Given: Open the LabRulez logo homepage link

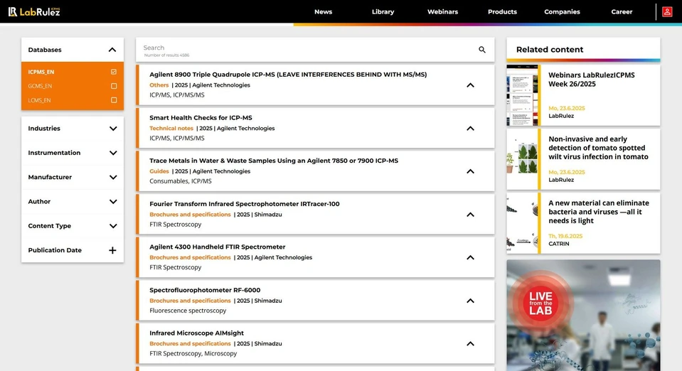Looking at the screenshot, I should [34, 12].
